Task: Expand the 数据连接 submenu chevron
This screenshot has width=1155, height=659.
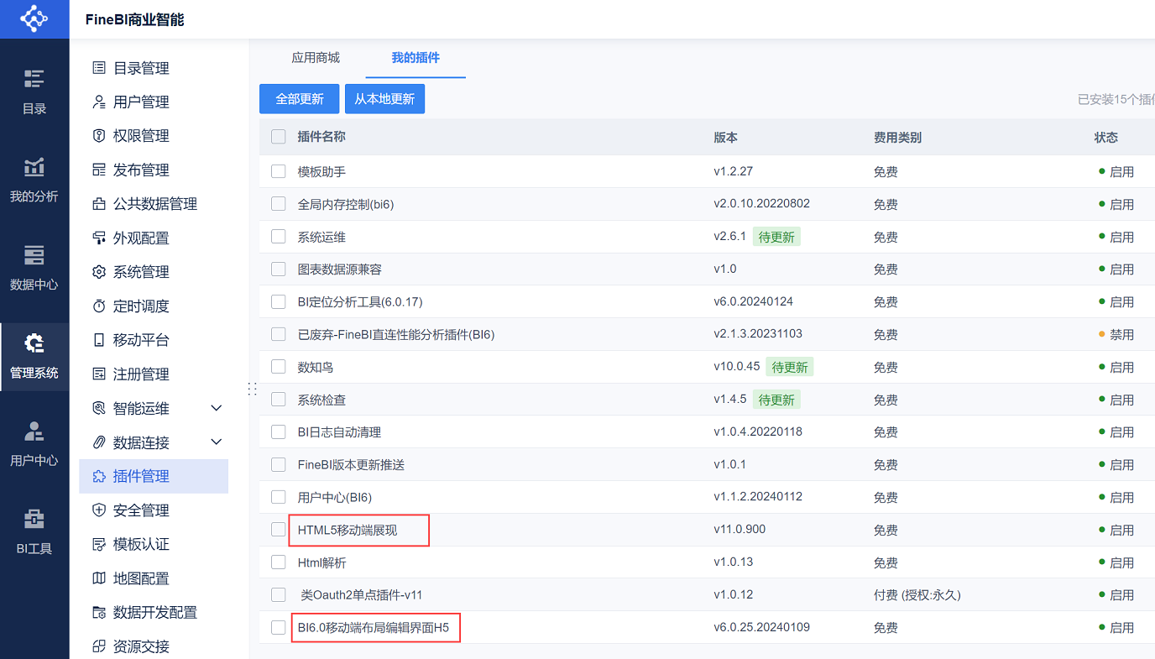Action: click(216, 442)
